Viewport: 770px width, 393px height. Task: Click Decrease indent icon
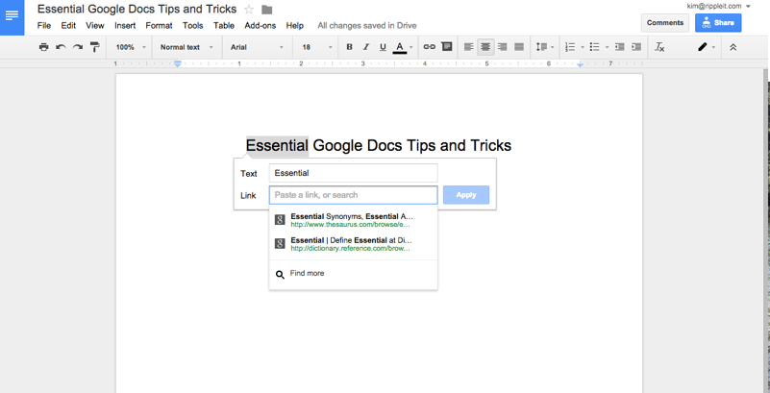(x=620, y=47)
